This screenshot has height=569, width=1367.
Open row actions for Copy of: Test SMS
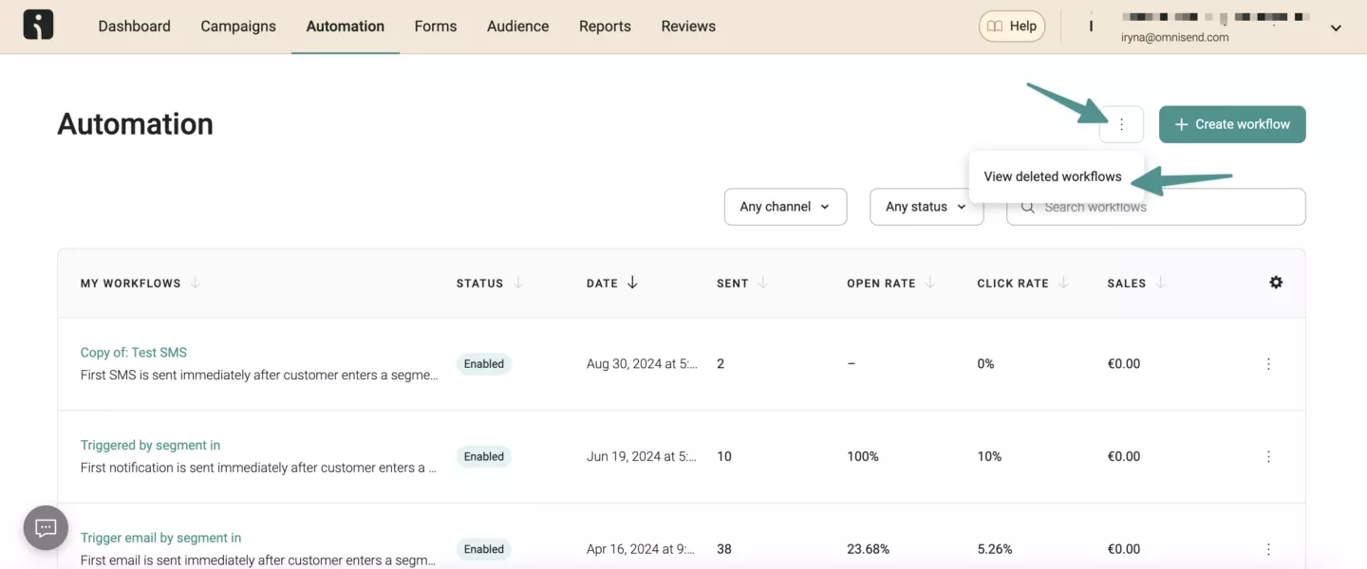(1268, 364)
